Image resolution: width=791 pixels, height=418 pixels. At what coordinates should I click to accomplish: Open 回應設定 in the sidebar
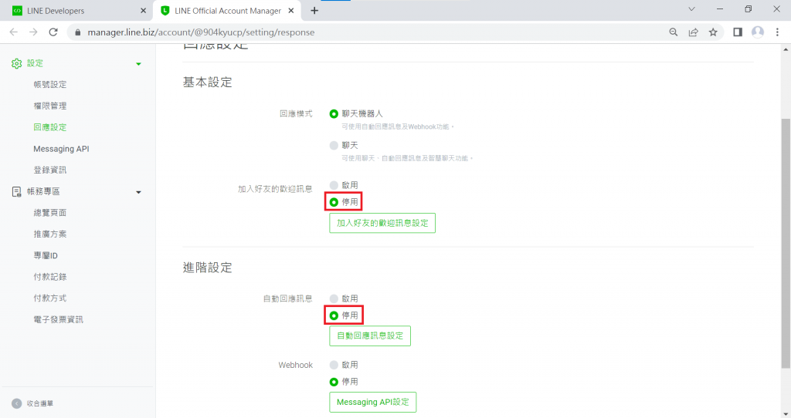pos(50,127)
